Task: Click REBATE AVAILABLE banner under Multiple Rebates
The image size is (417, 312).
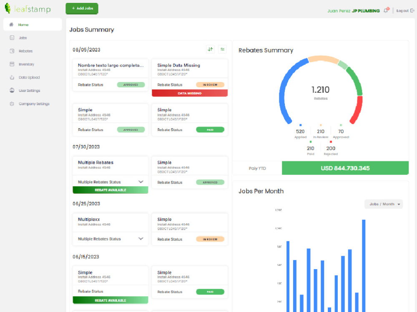Action: pos(111,190)
